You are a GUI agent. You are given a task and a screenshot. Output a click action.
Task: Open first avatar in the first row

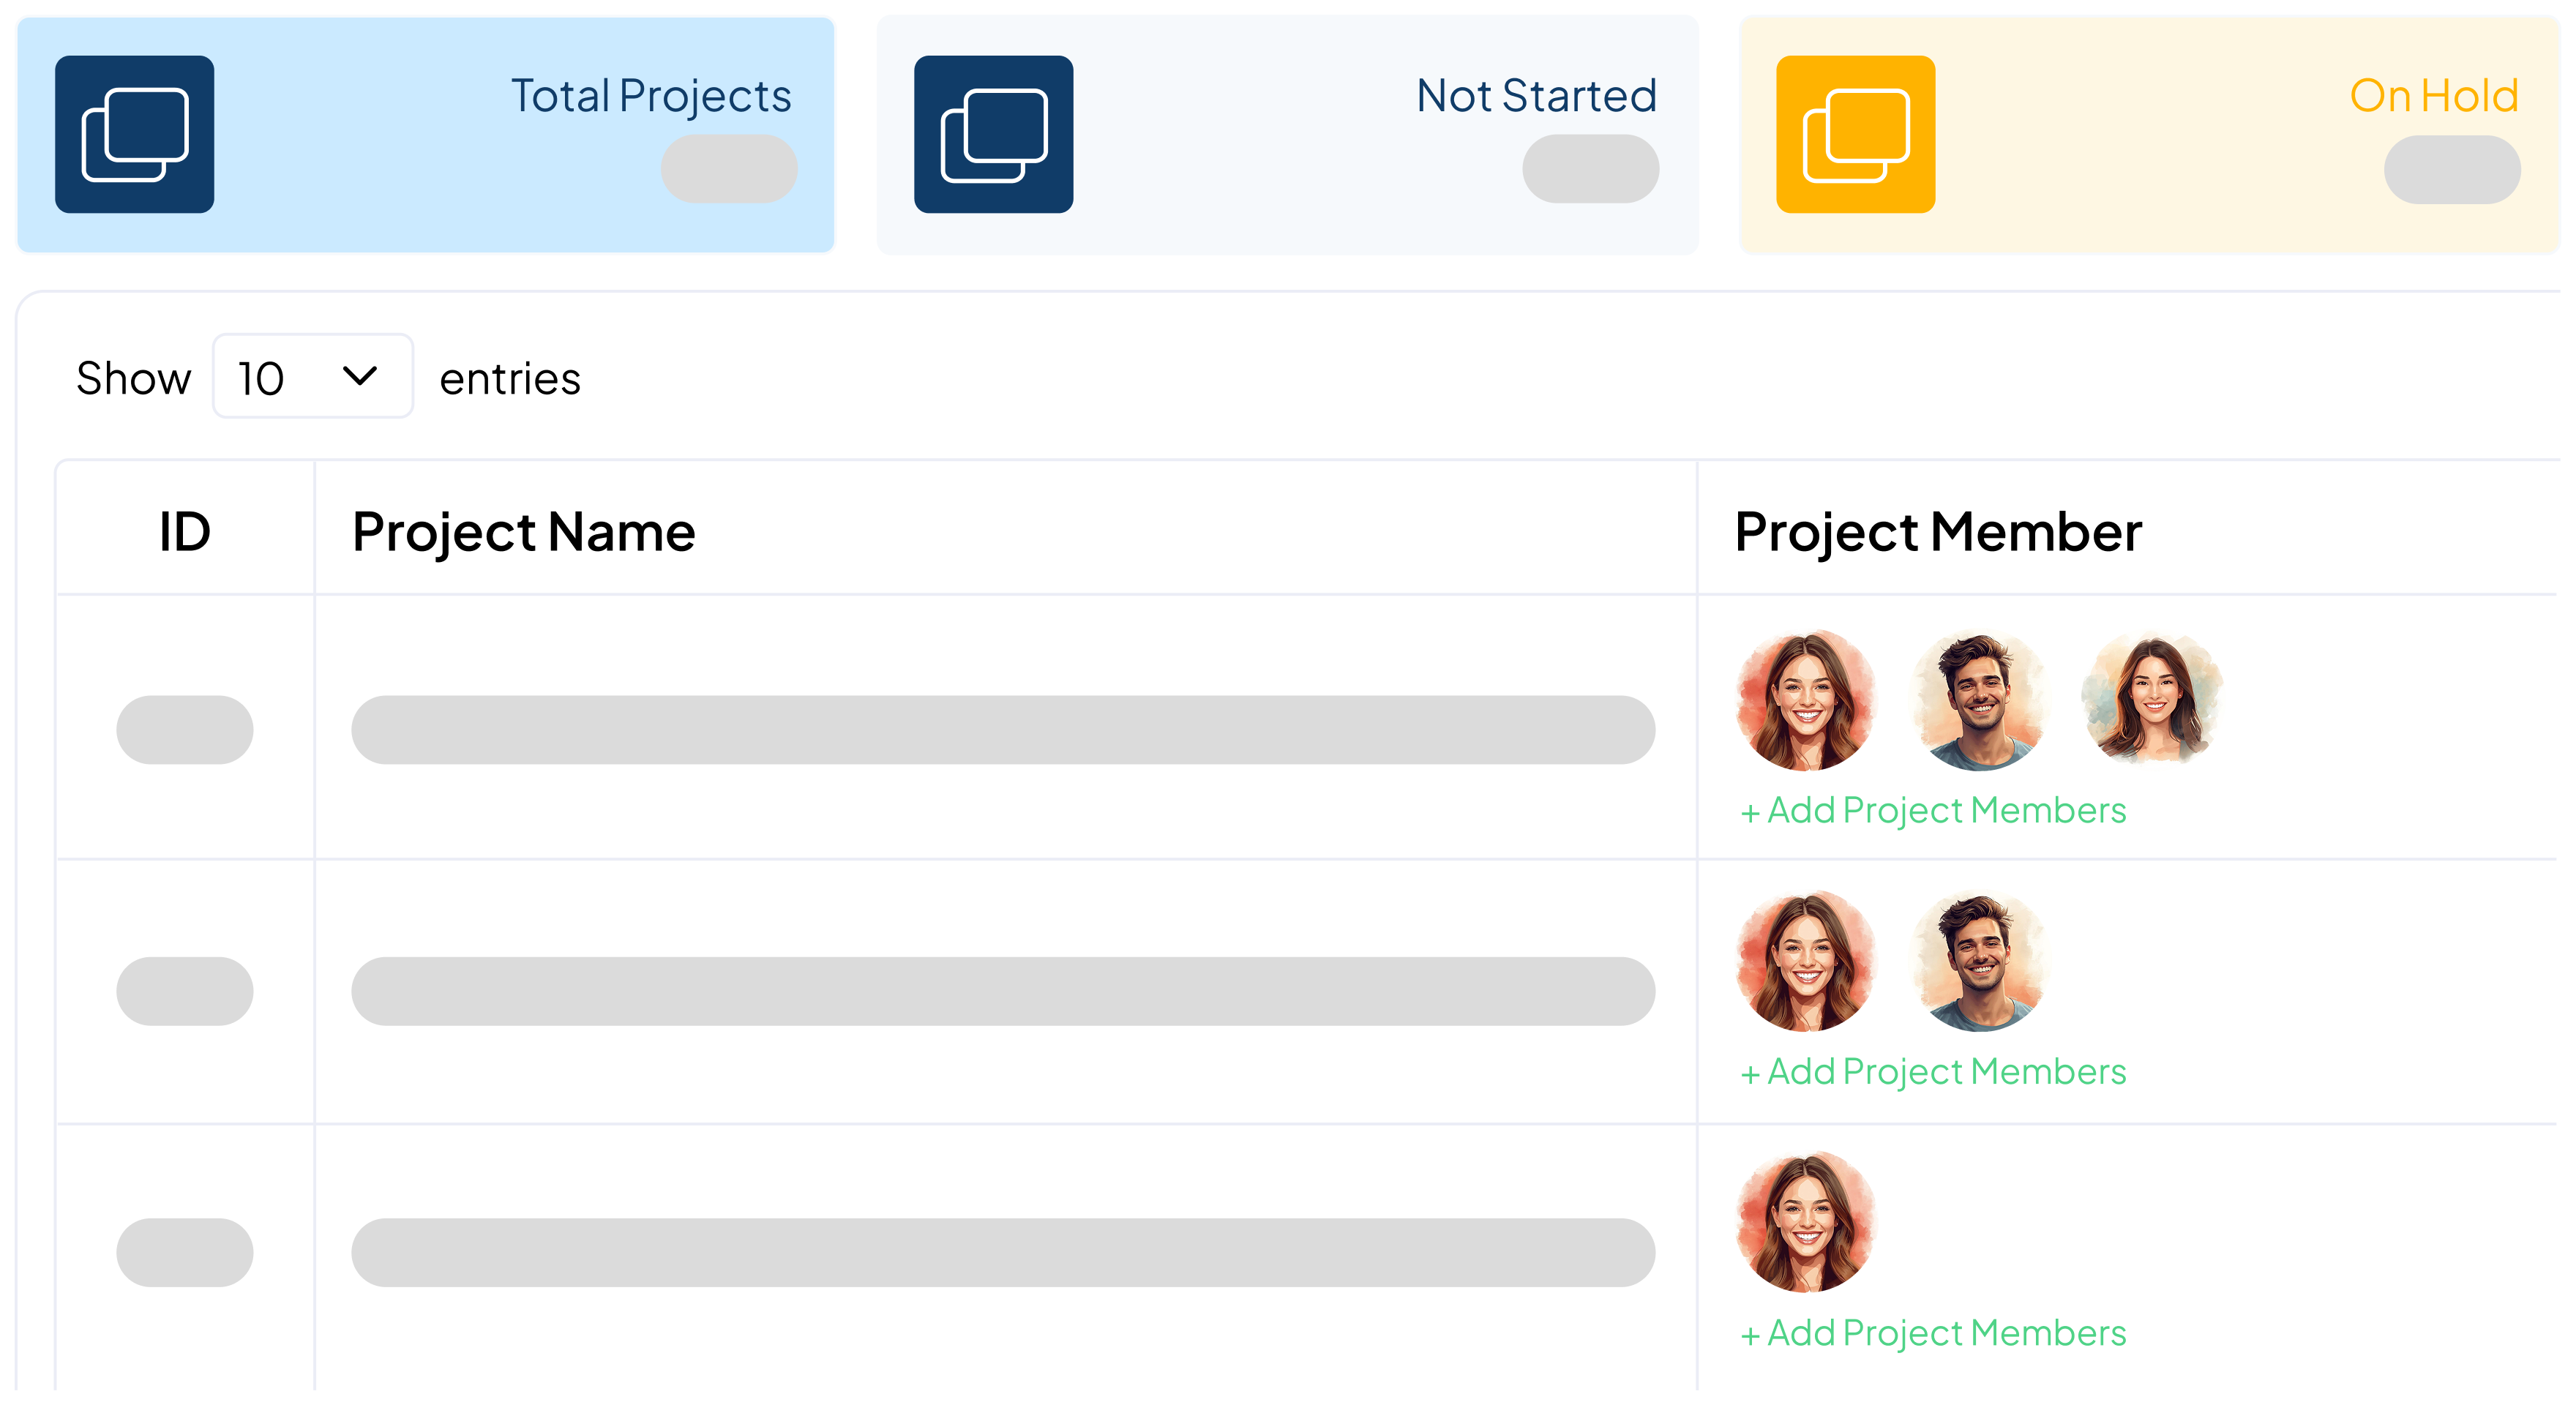coord(1807,701)
